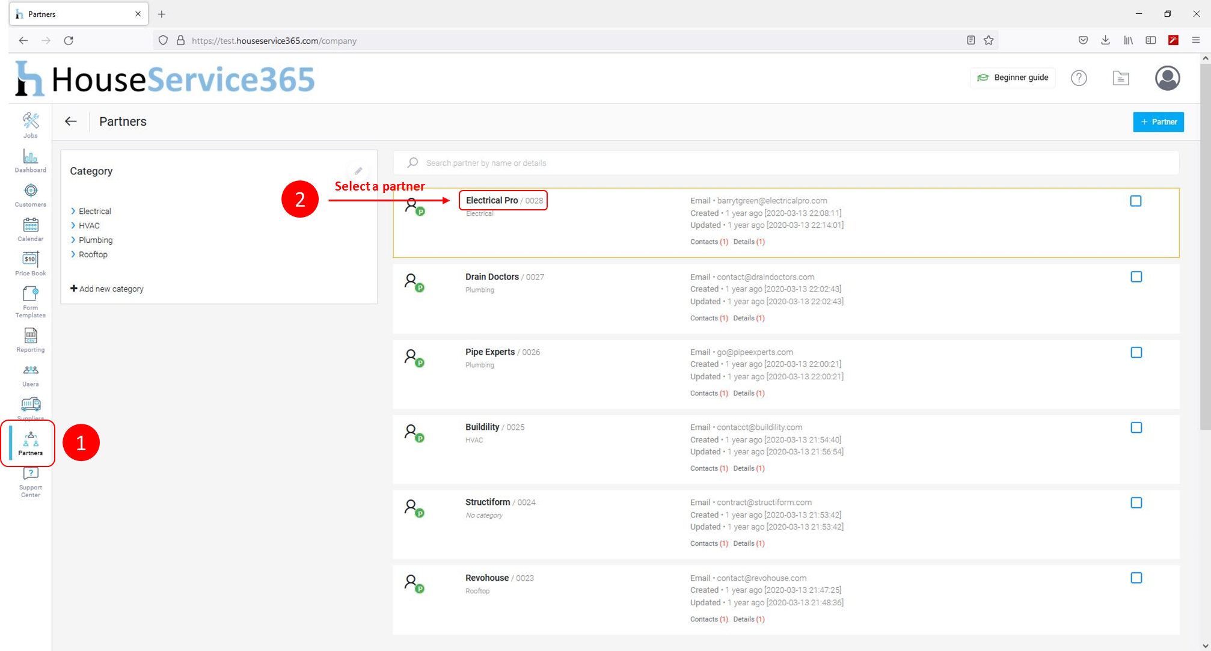This screenshot has width=1211, height=651.
Task: Open the browser hamburger menu
Action: tap(1196, 40)
